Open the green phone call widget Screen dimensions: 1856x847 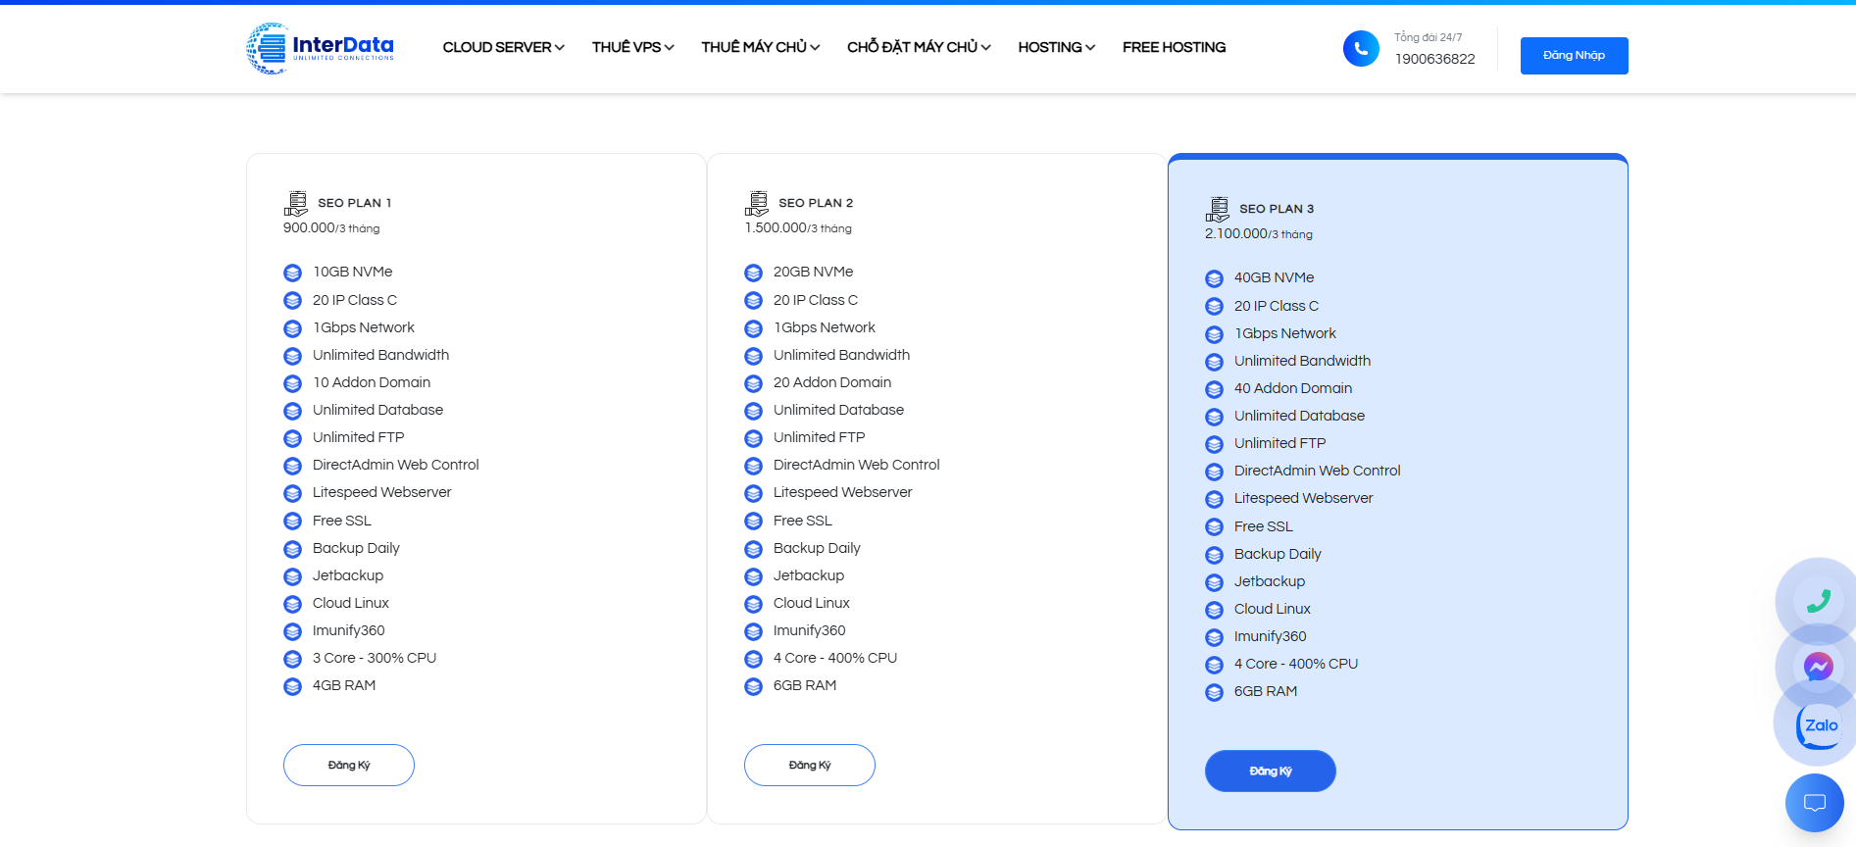coord(1818,600)
